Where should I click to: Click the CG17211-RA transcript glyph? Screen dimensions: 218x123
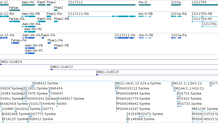pos(102,16)
